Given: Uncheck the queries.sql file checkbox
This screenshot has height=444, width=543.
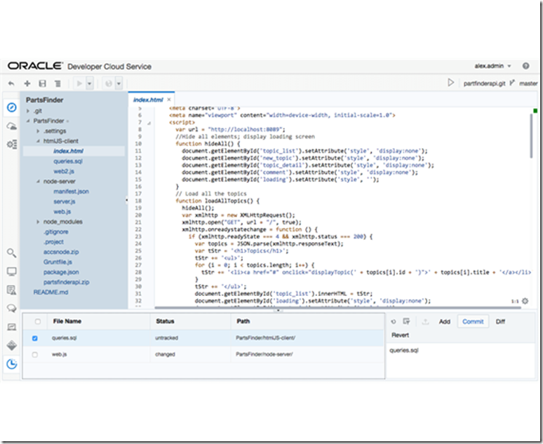Looking at the screenshot, I should click(36, 338).
